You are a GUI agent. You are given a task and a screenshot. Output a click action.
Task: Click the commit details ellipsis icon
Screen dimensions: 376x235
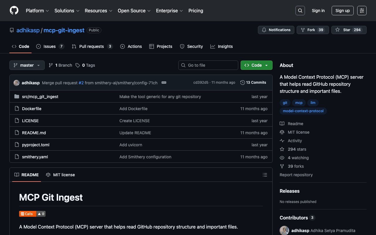[x=164, y=83]
